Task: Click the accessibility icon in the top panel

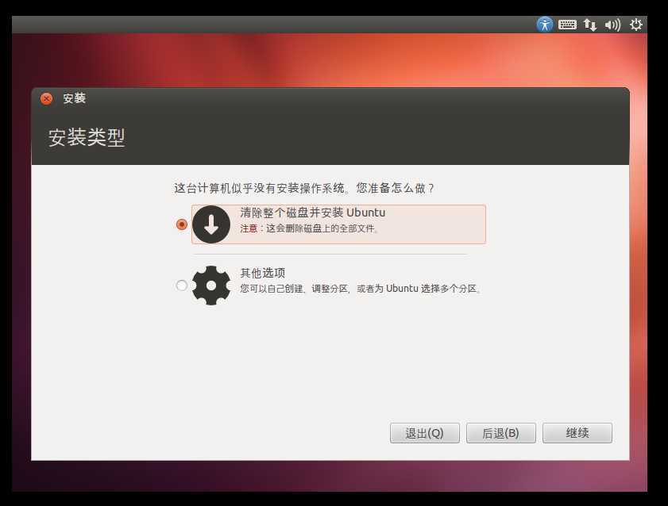Action: coord(545,24)
